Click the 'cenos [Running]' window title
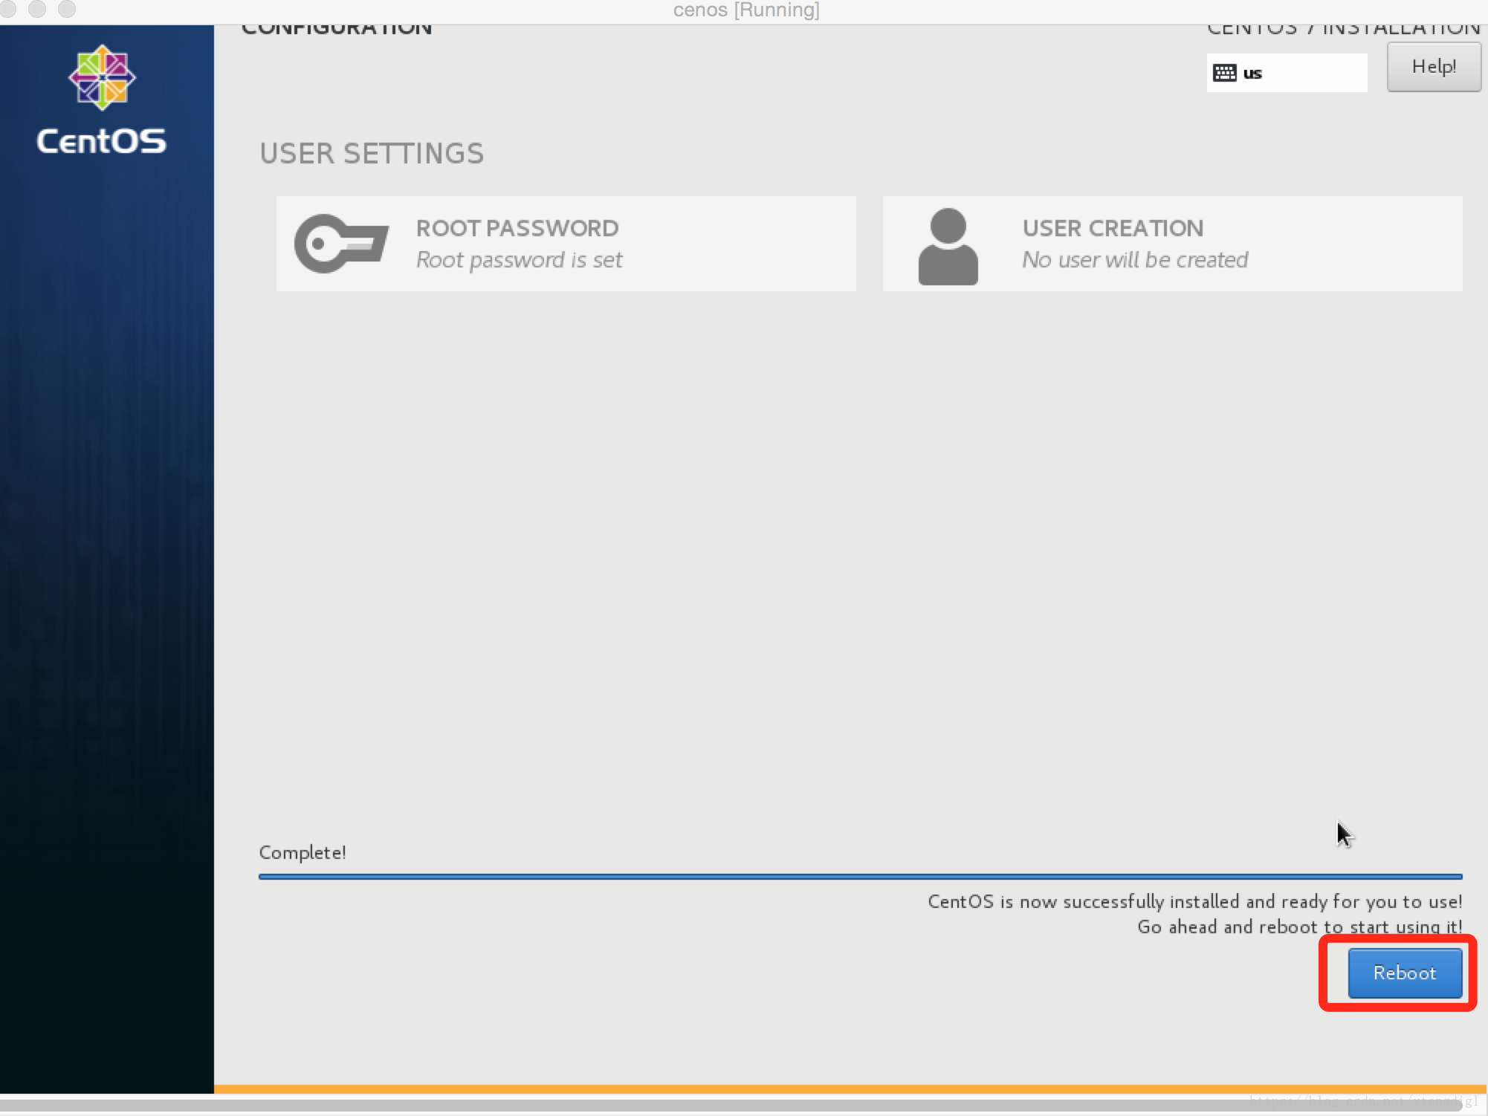 746,10
